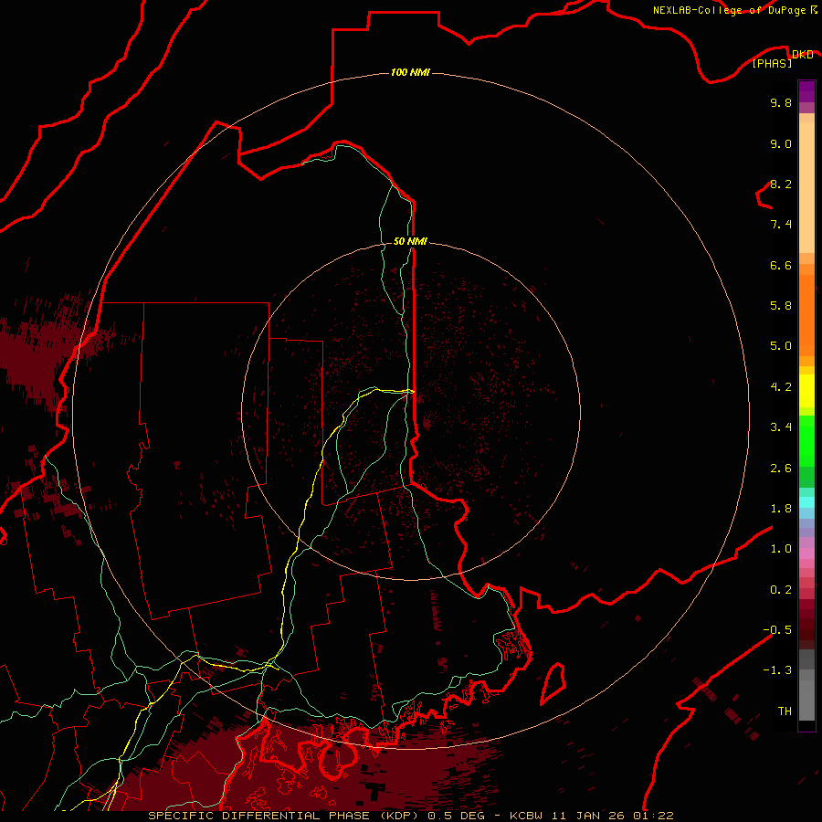
Task: Click the 0.2 scale value
Action: (781, 589)
